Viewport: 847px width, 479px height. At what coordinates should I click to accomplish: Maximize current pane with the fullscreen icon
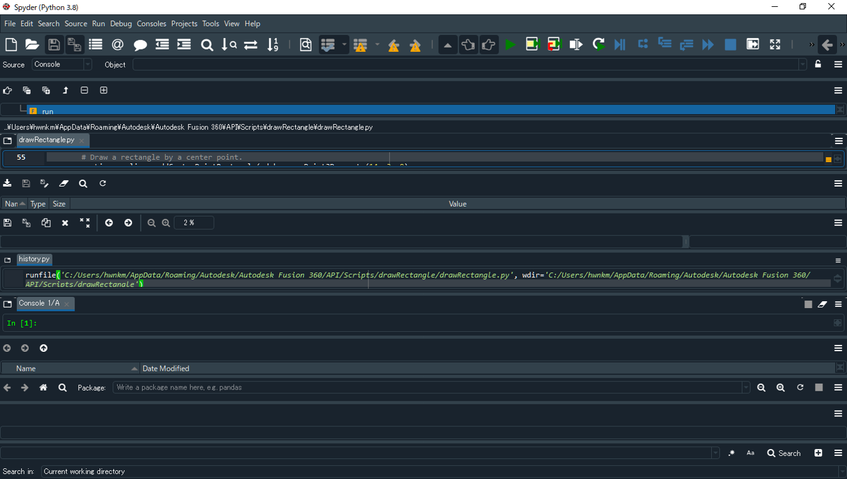tap(775, 44)
